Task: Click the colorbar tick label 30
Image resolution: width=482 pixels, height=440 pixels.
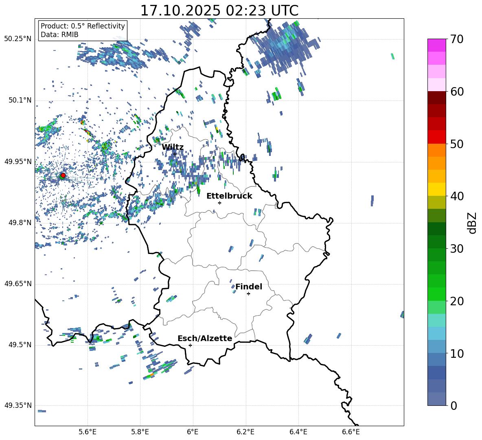Action: coord(457,249)
